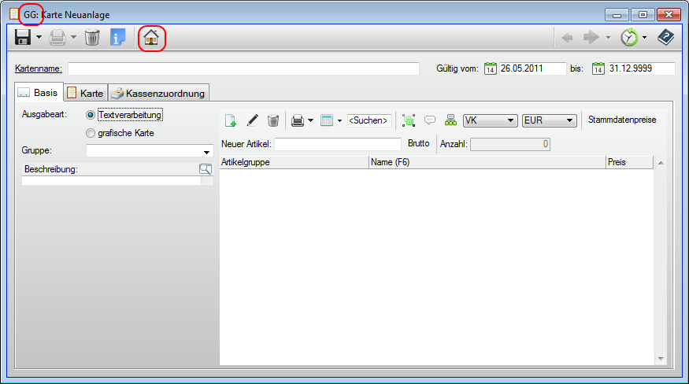Click the house icon in toolbar
This screenshot has height=384, width=689.
point(151,37)
